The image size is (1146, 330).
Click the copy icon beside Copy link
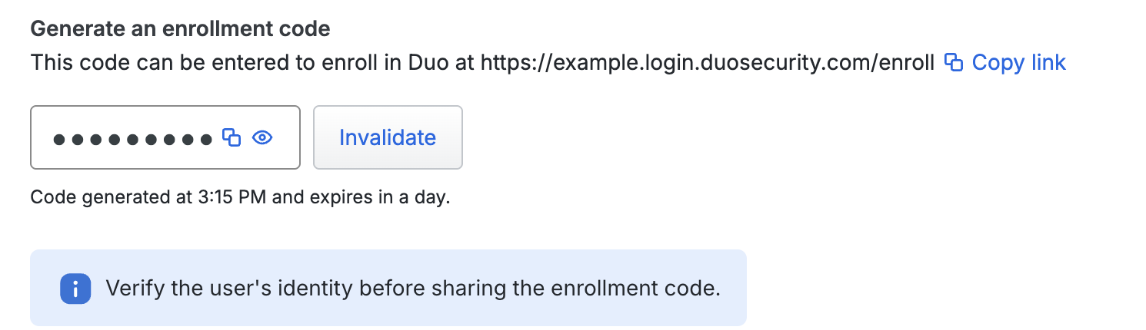pos(954,62)
